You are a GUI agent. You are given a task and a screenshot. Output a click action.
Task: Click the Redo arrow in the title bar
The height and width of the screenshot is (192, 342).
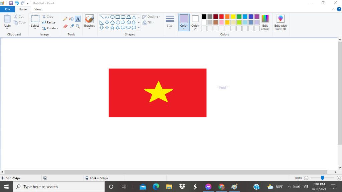tap(23, 3)
